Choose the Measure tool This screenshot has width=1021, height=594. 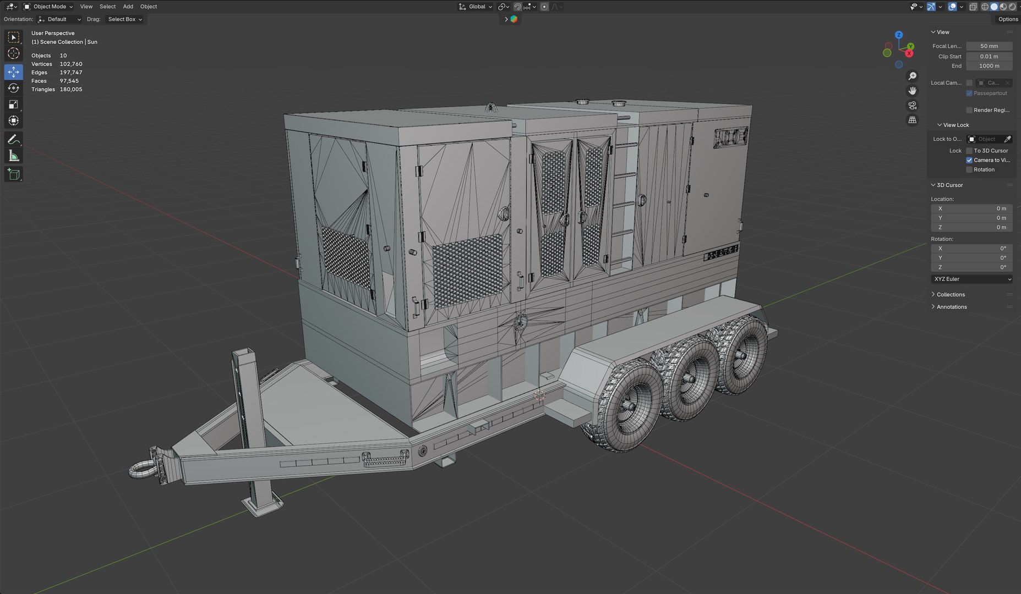pyautogui.click(x=14, y=156)
